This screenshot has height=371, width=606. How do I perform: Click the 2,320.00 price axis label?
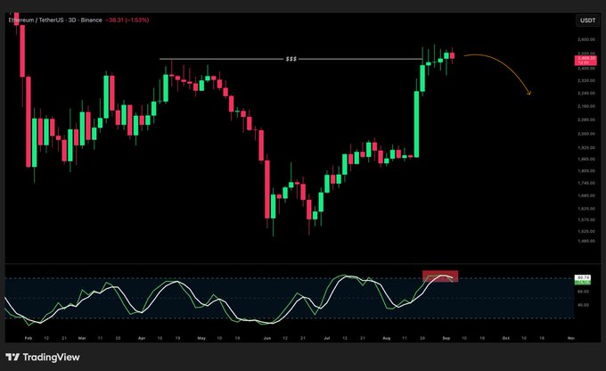click(x=586, y=81)
